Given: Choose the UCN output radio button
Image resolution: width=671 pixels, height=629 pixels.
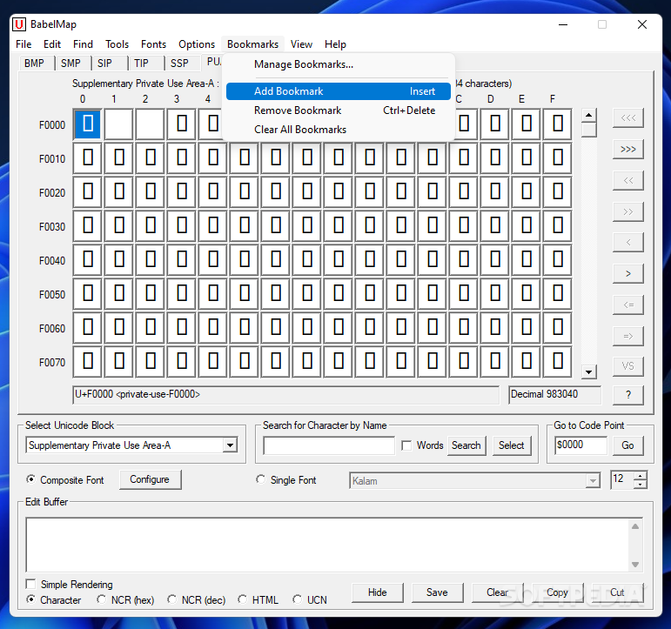Looking at the screenshot, I should [x=298, y=599].
